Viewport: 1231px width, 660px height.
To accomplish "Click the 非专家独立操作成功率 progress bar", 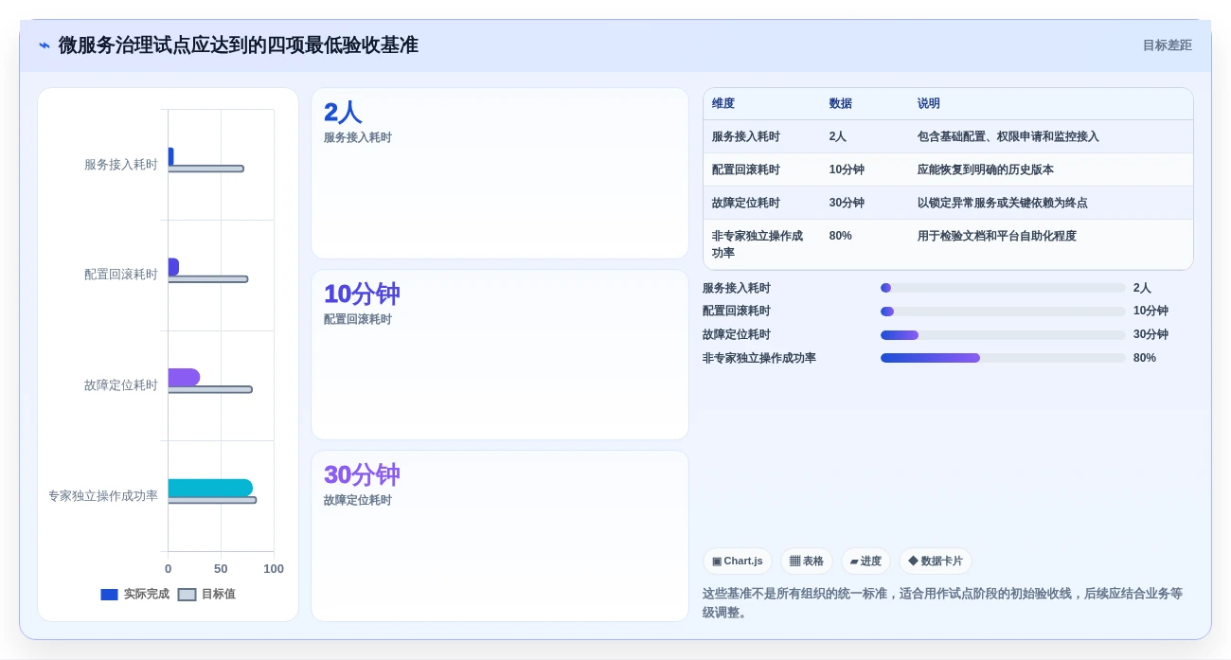I will [1003, 358].
